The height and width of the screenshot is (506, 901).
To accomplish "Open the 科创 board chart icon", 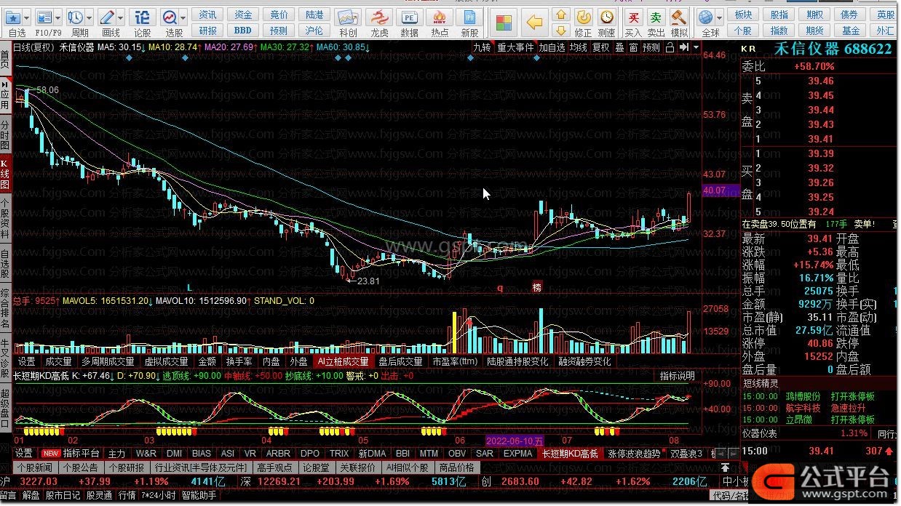I will (348, 17).
